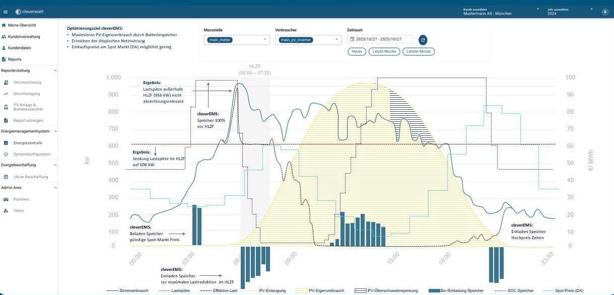This screenshot has height=295, width=614.
Task: Toggle Be-/Entladung Speicher series in legend
Action: tap(456, 290)
